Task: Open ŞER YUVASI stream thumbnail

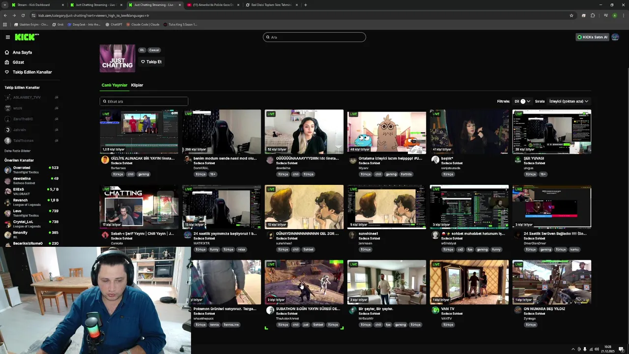Action: click(x=552, y=132)
